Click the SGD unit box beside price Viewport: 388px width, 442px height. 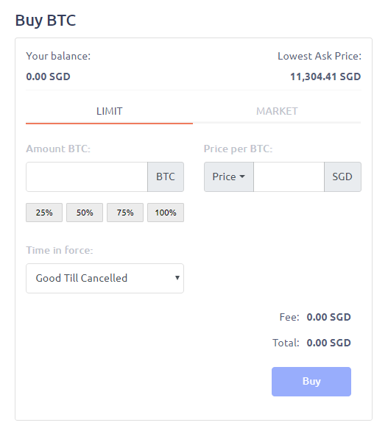(342, 177)
